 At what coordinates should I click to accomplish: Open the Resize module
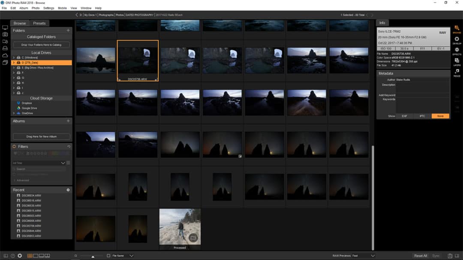click(x=457, y=72)
